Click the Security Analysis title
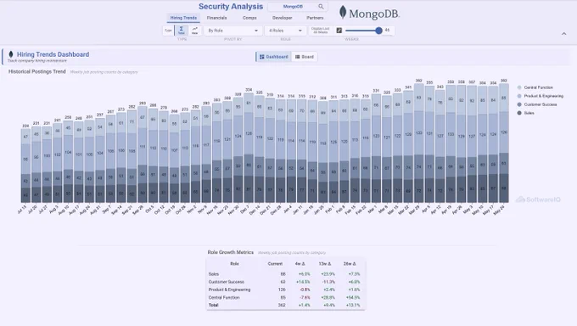Image resolution: width=577 pixels, height=326 pixels. click(x=231, y=6)
